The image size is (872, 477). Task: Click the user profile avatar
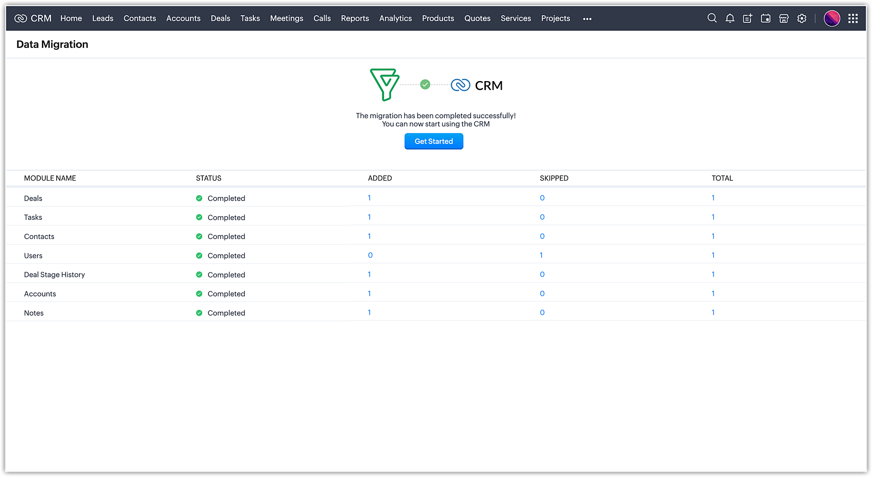point(831,18)
